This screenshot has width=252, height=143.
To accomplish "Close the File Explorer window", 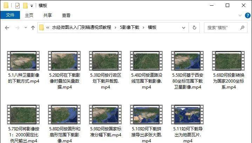I will coord(244,6).
